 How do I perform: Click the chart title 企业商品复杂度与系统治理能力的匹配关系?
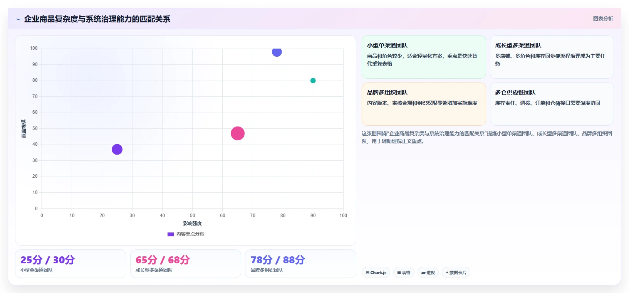point(97,19)
